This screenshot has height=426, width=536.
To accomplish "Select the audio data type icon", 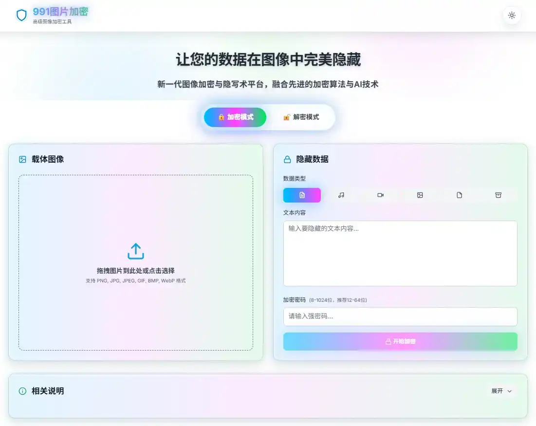I will point(341,195).
